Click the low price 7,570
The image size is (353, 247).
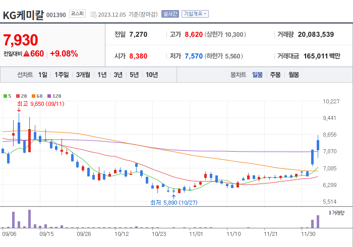194,56
